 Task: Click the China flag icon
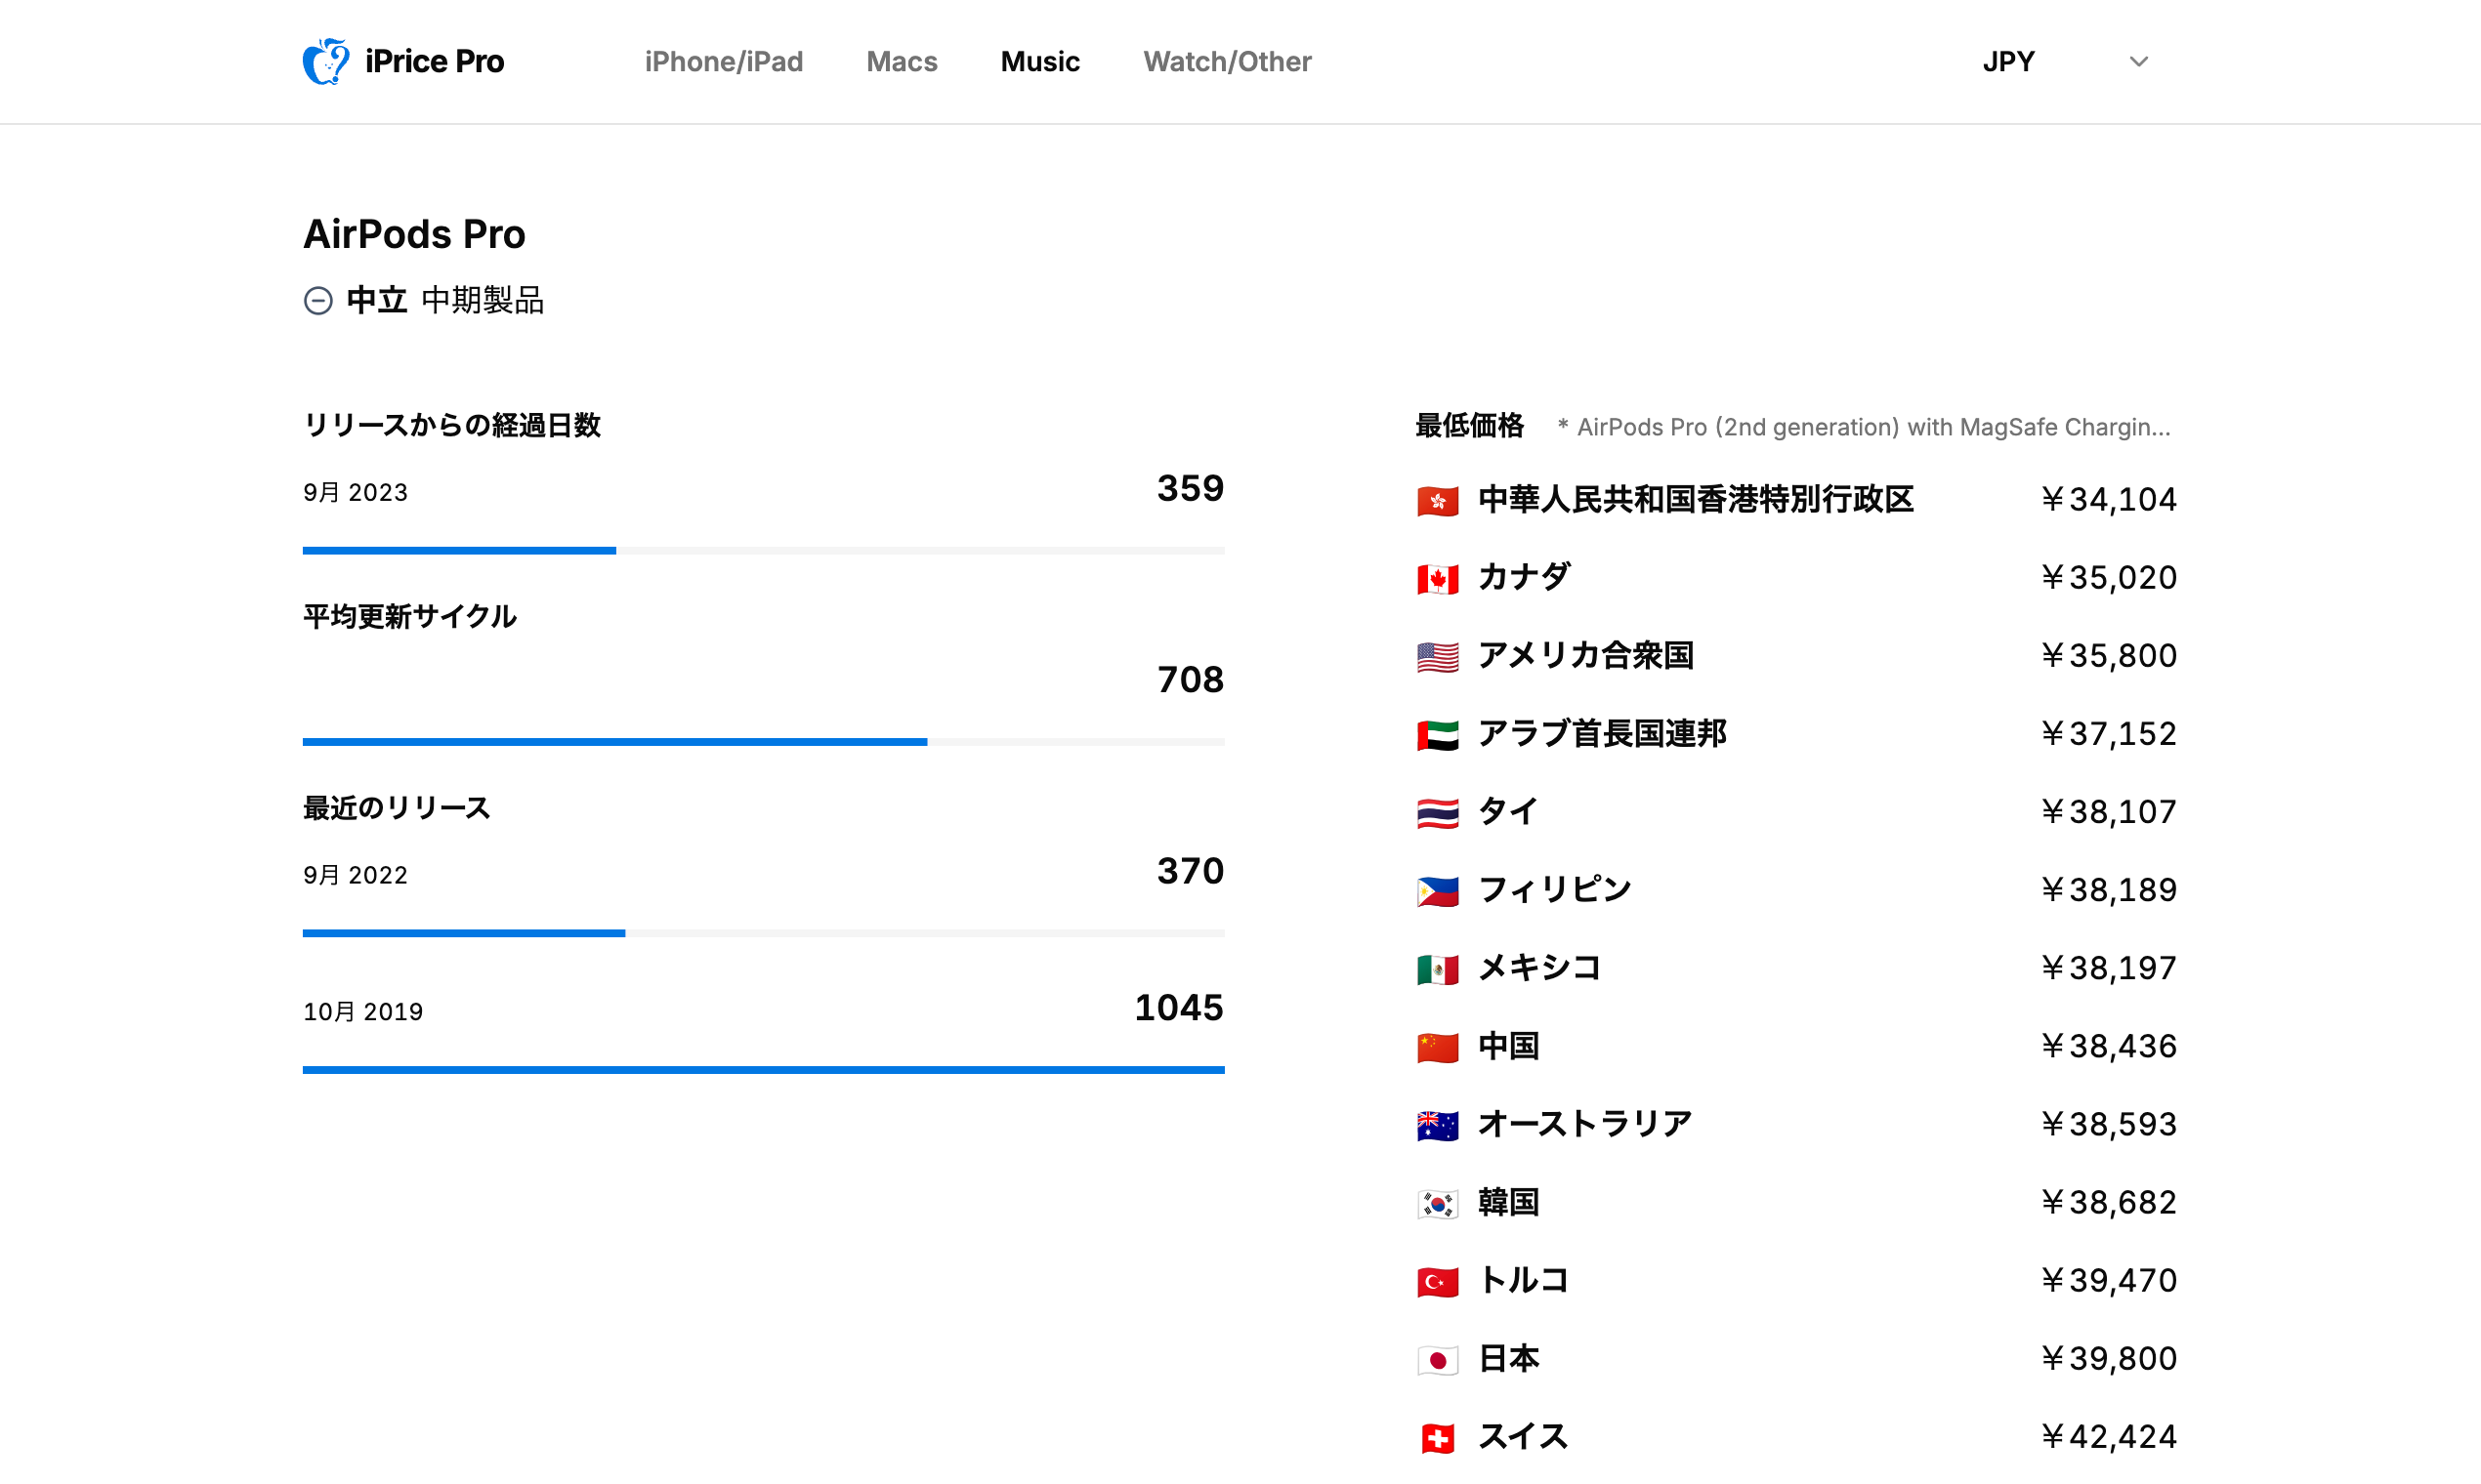[x=1437, y=1046]
